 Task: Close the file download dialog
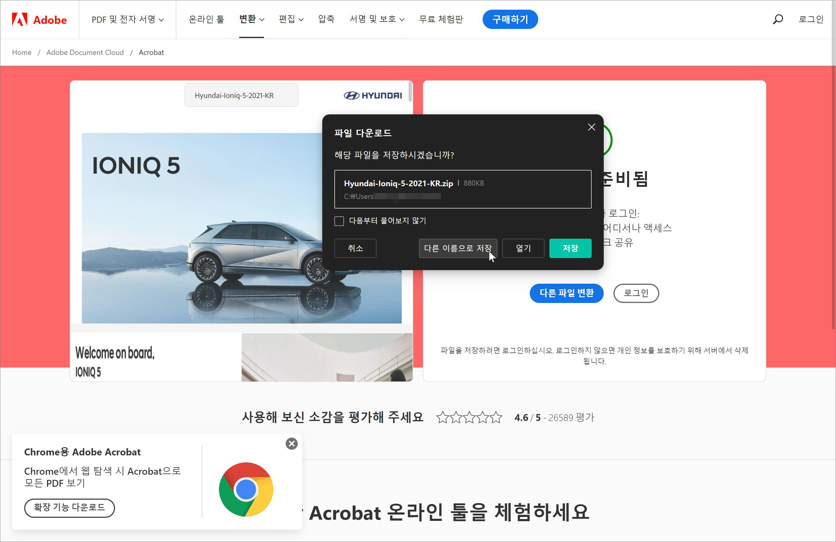click(x=591, y=127)
